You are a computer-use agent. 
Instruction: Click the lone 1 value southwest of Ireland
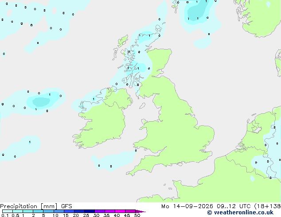pyautogui.click(x=30, y=142)
